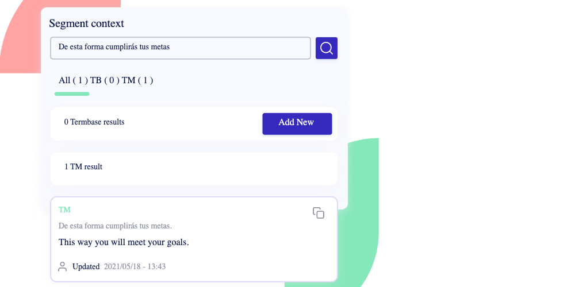The width and height of the screenshot is (575, 287).
Task: Click the magnifying glass search button
Action: pos(327,48)
